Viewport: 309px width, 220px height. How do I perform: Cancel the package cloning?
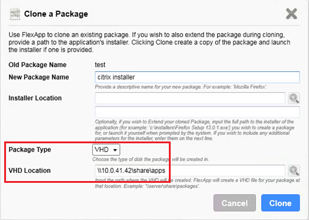[235, 203]
